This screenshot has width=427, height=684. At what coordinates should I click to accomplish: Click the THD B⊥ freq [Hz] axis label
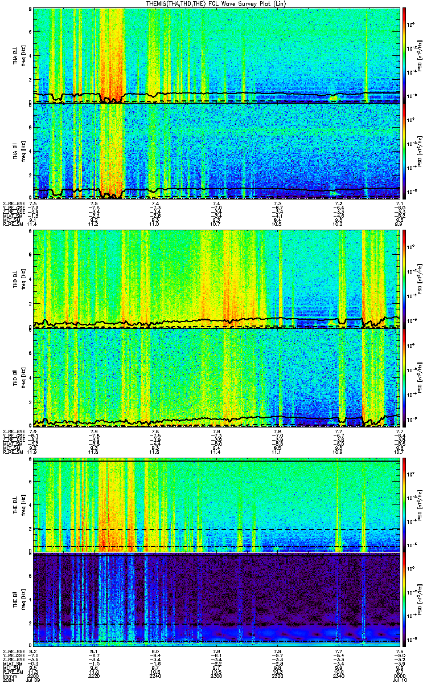click(22, 279)
